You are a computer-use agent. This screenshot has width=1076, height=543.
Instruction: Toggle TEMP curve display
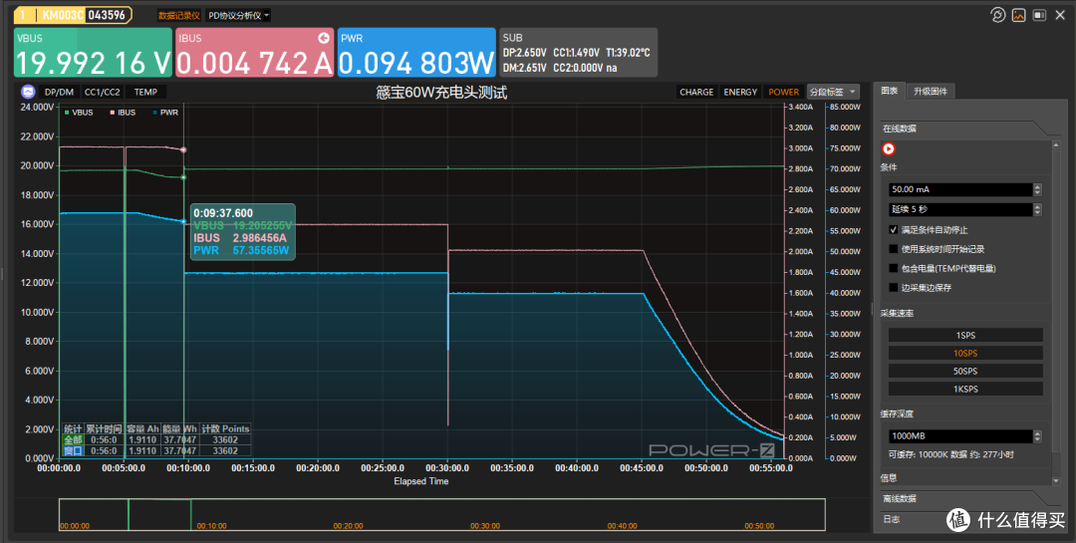coord(145,92)
